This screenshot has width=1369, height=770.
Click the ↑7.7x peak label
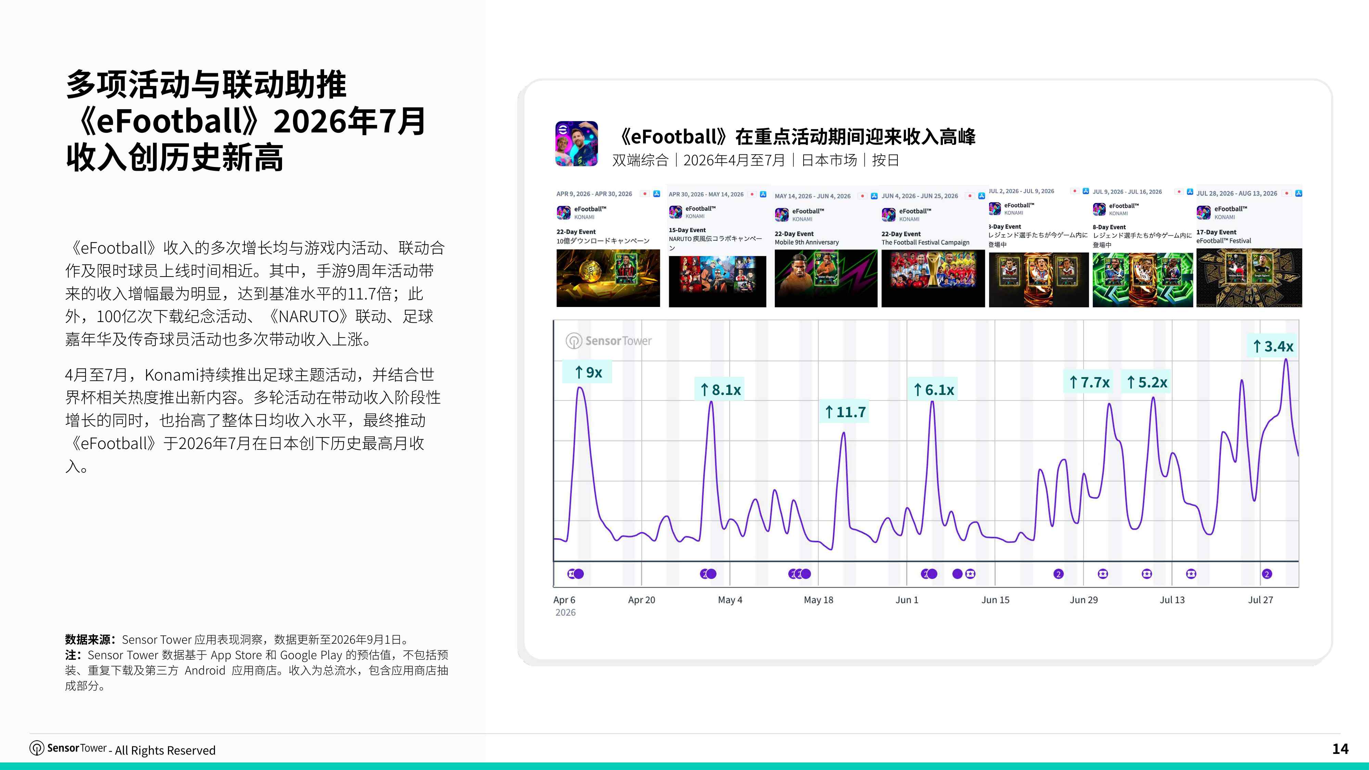[x=1089, y=382]
